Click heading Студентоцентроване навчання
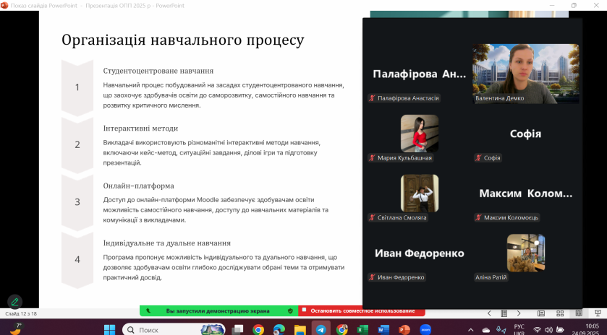 pyautogui.click(x=158, y=71)
